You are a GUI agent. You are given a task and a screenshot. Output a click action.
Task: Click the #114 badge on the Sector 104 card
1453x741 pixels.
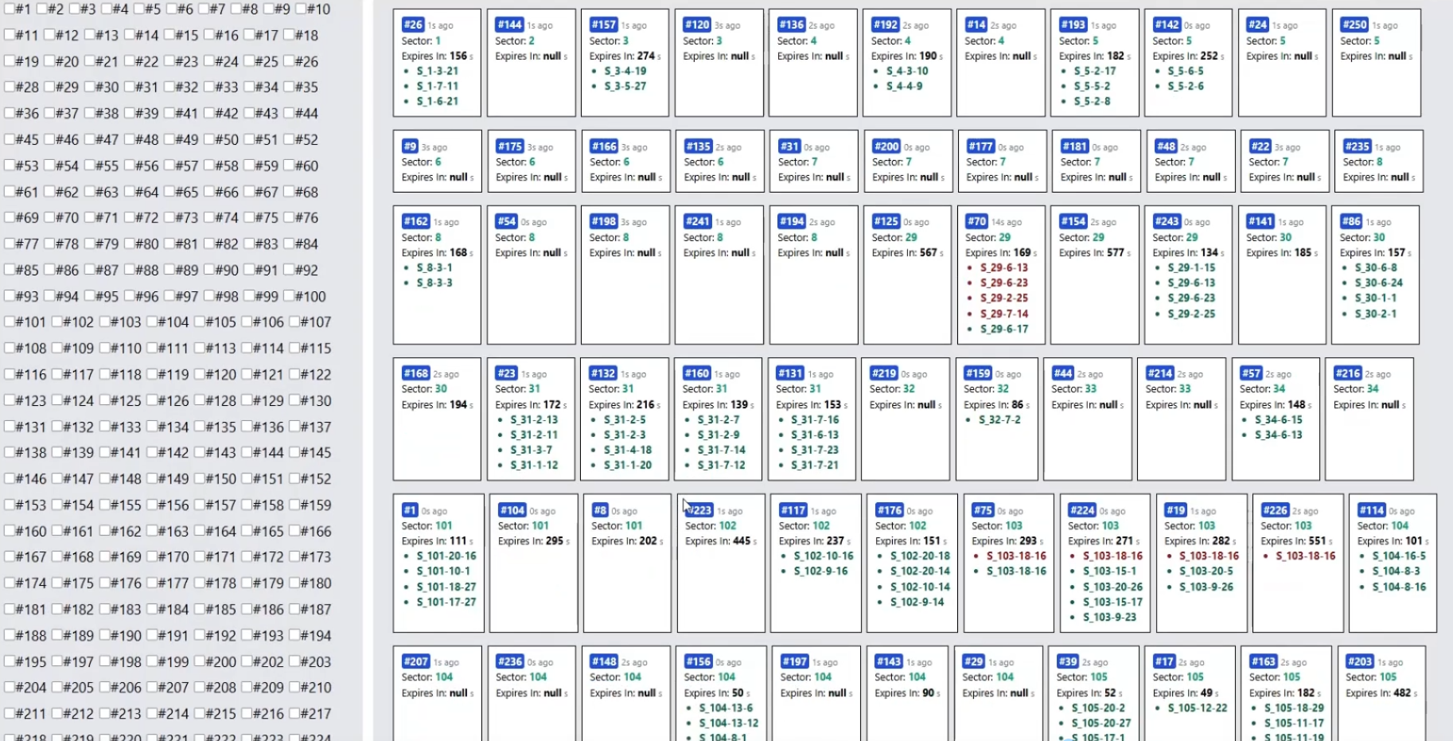click(1371, 510)
